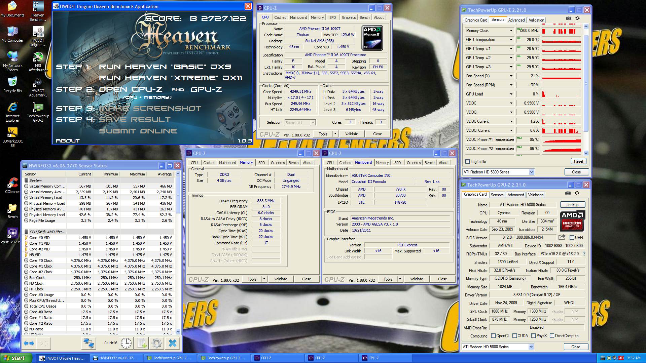Enable Log to file checkbox
Screen dimensions: 646x363
click(x=467, y=162)
